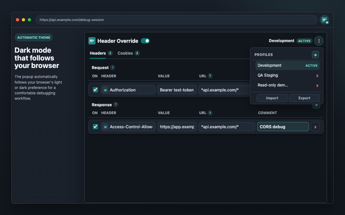Remove the Access-Control-Allow response header row

315,127
